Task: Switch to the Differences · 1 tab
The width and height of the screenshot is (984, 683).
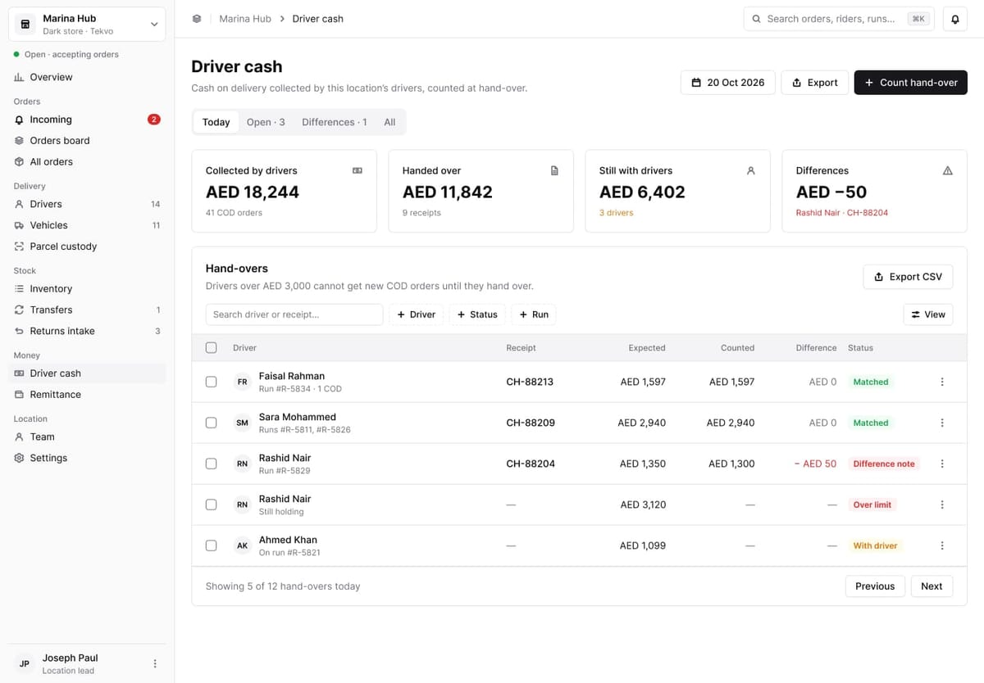Action: tap(335, 122)
